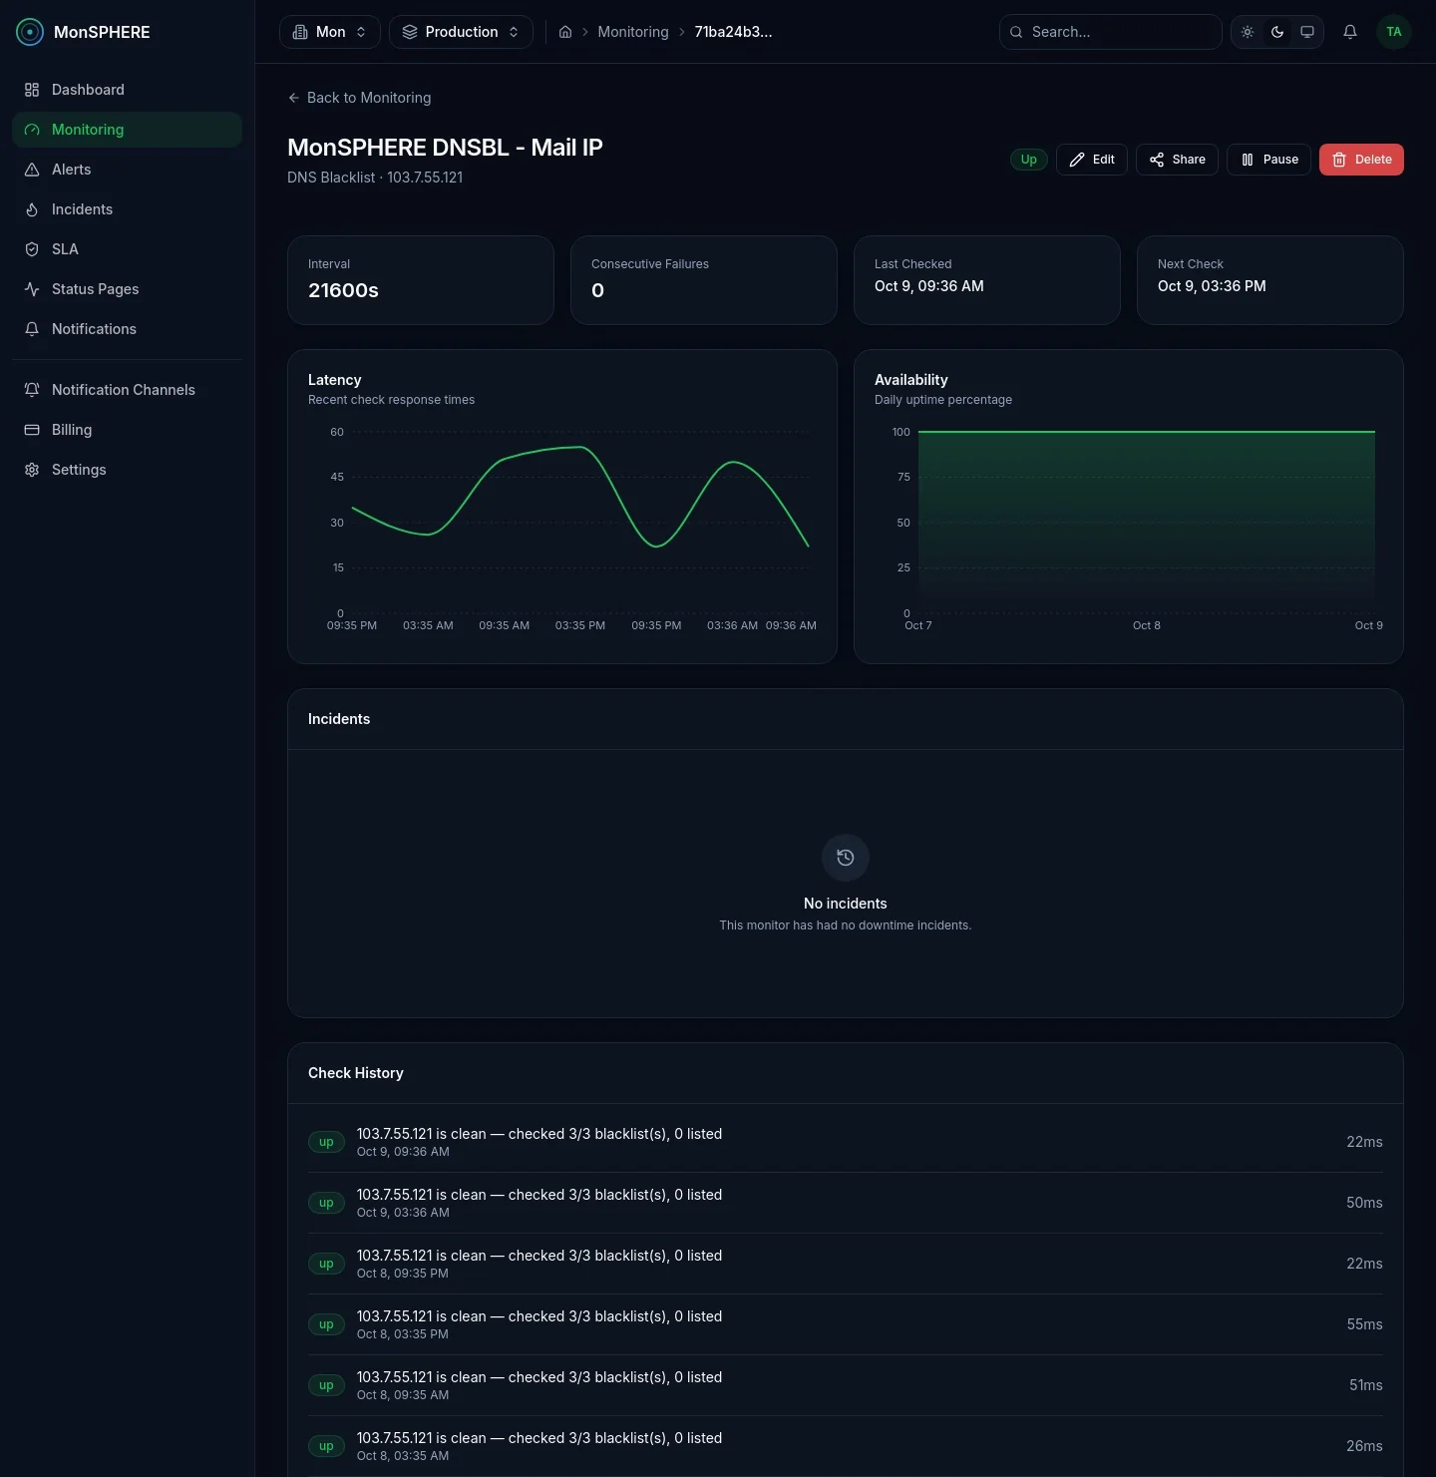This screenshot has height=1477, width=1436.
Task: Click the Last Checked time Oct 9, 09:36 AM
Action: 929,286
